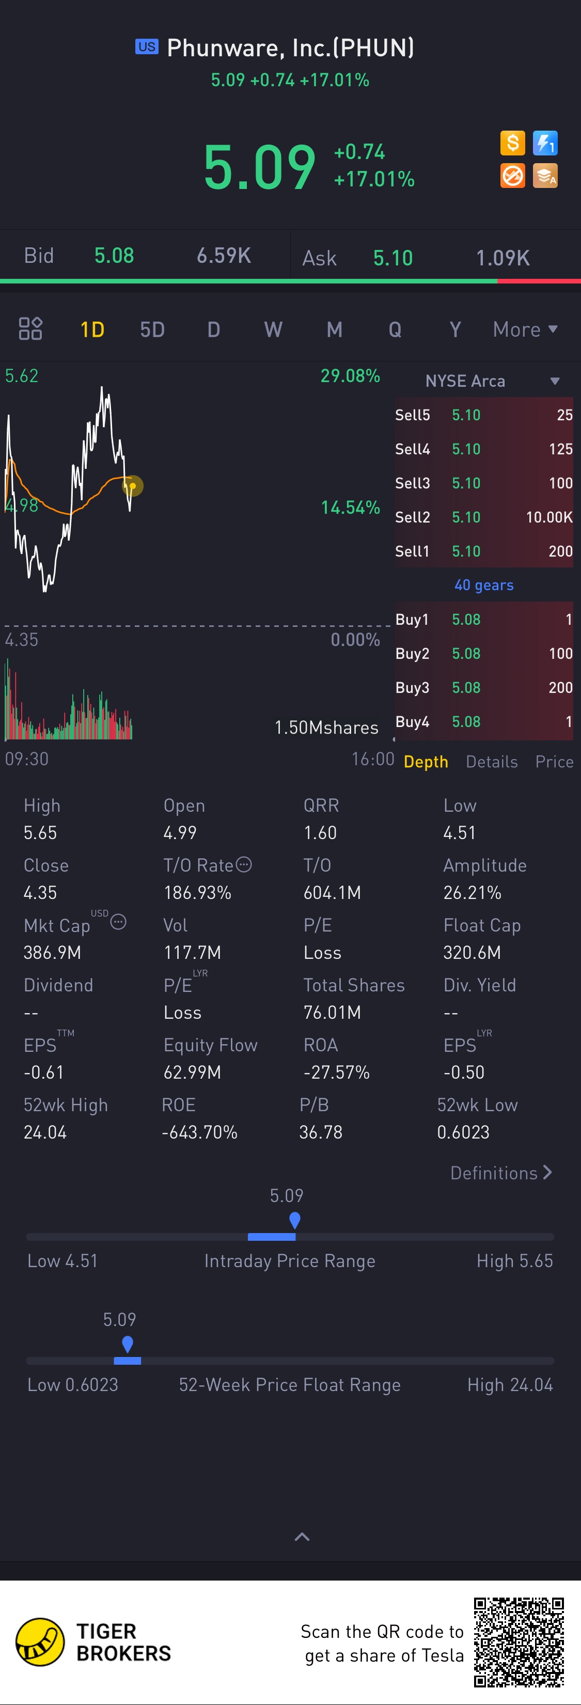Tap the Bid size 6.59K
Screen dimensions: 581x1705
224,256
